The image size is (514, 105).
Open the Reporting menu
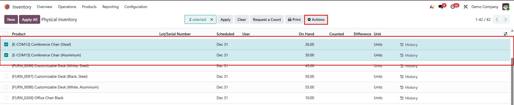(110, 7)
